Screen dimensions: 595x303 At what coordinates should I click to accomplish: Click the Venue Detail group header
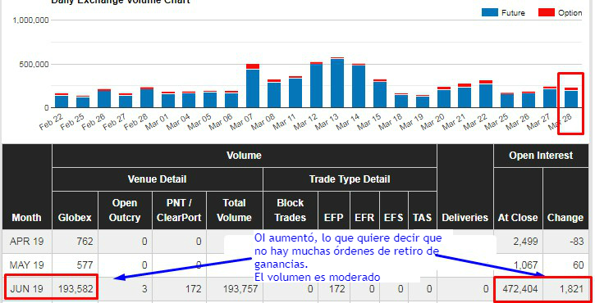157,179
